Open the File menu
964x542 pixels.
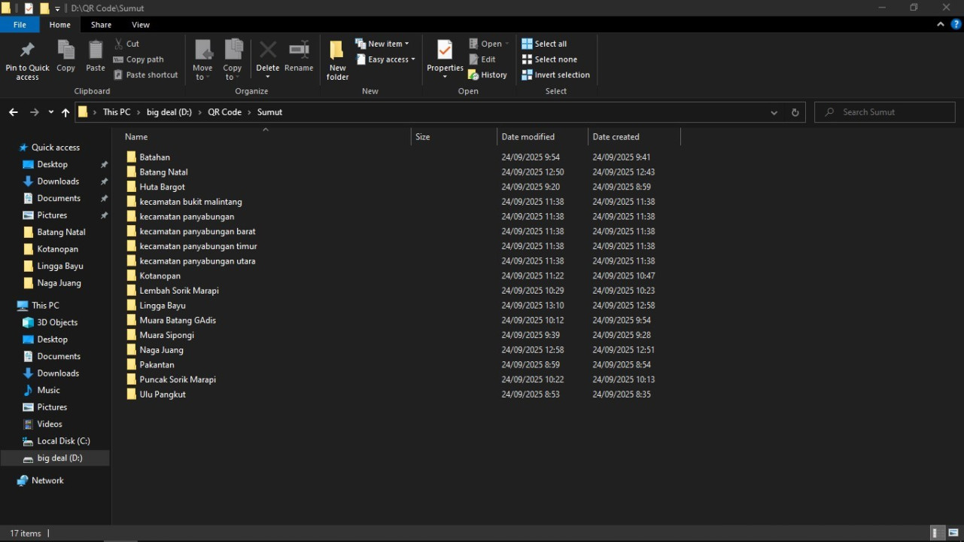point(20,25)
